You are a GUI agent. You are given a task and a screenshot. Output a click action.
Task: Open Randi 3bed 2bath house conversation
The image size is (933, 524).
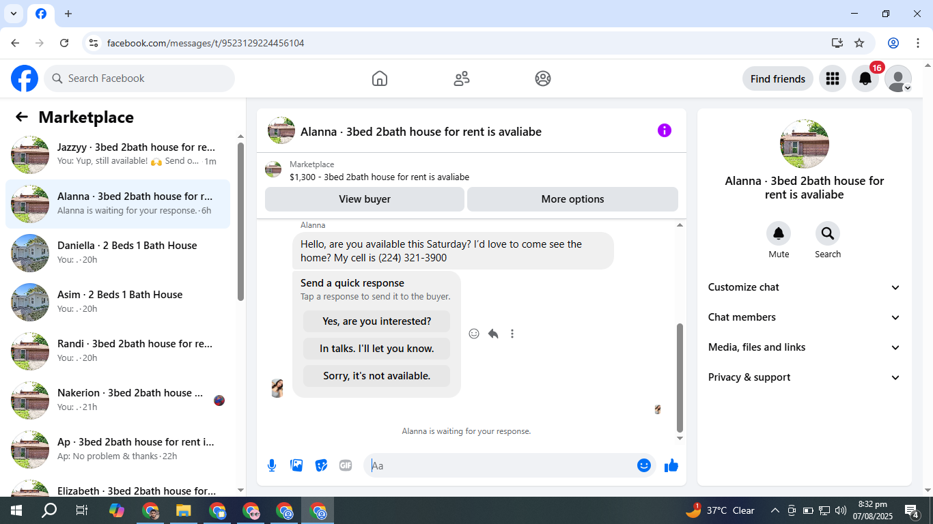(x=117, y=351)
